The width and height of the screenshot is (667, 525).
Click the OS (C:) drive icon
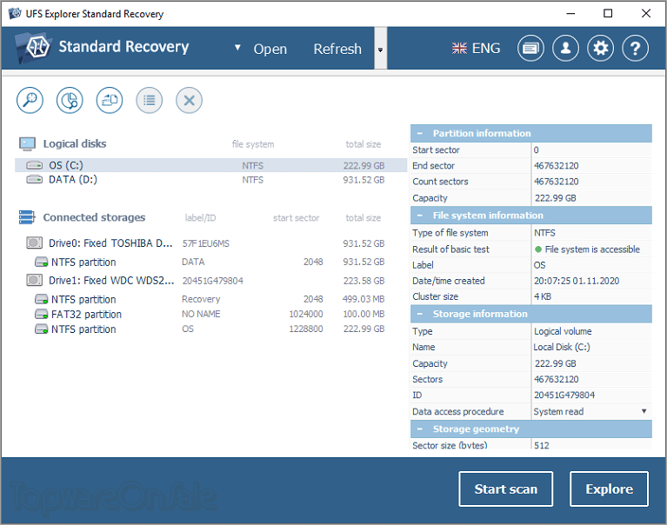pos(35,165)
